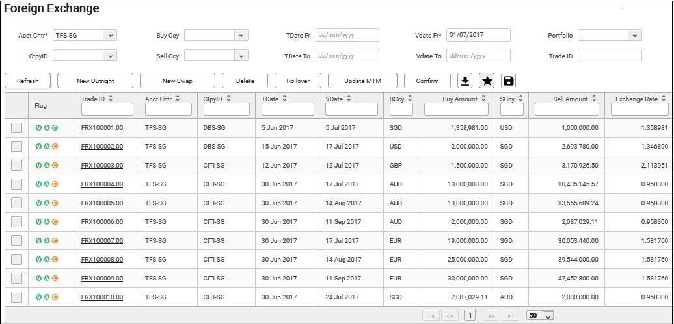
Task: Open the Acct Cntr dropdown
Action: click(x=110, y=35)
